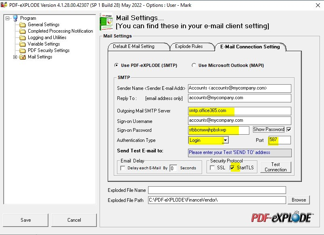This screenshot has height=235, width=324.
Task: Click the PDF-eXPLODE logo at bottom right
Action: (x=282, y=217)
